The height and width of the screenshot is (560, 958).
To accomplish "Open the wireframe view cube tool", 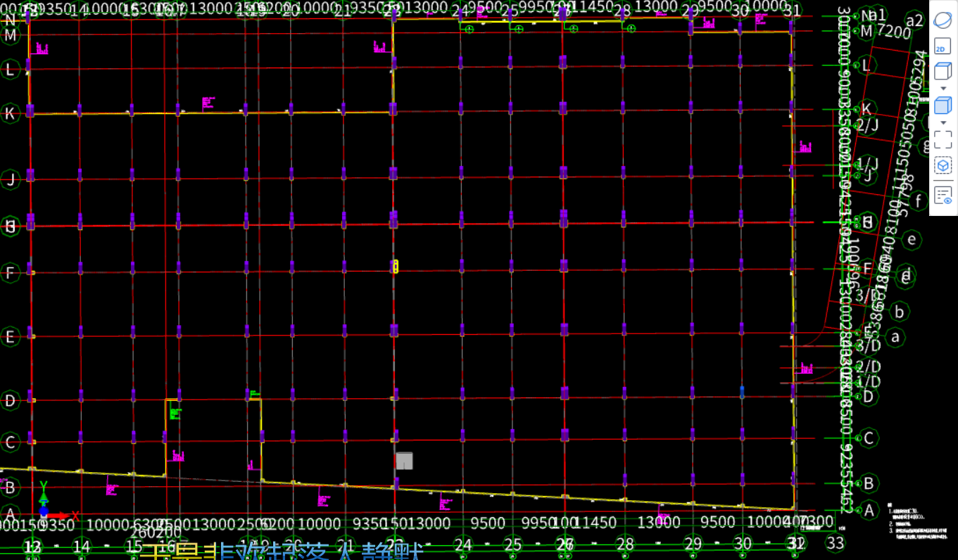I will pos(943,72).
